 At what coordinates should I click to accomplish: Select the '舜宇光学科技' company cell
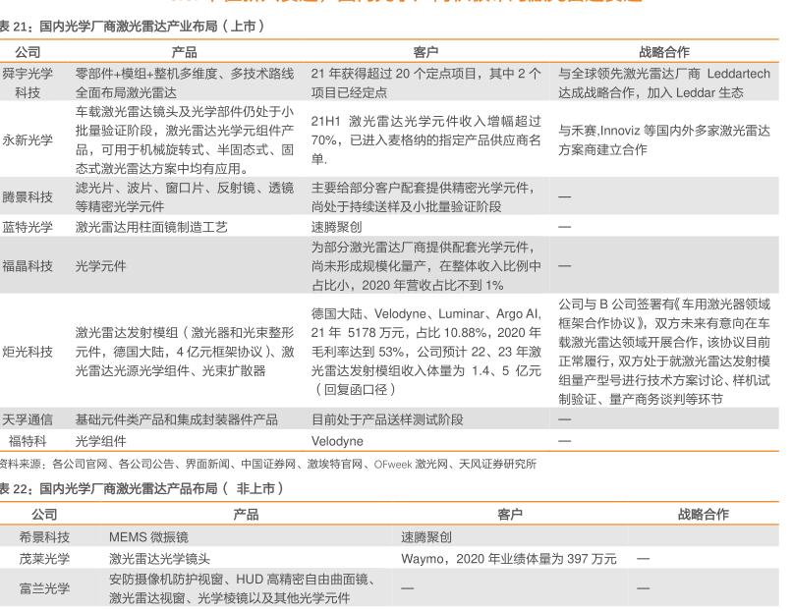[x=28, y=83]
